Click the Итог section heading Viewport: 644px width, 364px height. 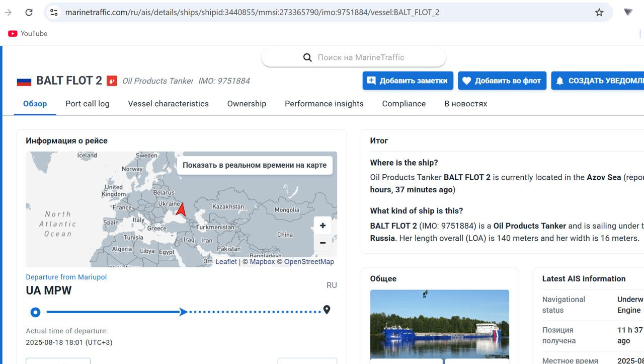click(x=379, y=140)
